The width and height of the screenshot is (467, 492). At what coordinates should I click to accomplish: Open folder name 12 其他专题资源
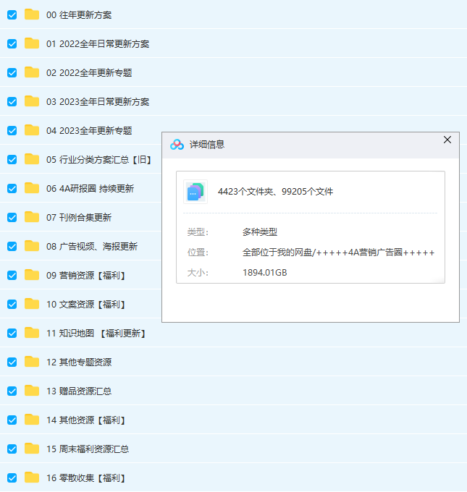coord(79,362)
